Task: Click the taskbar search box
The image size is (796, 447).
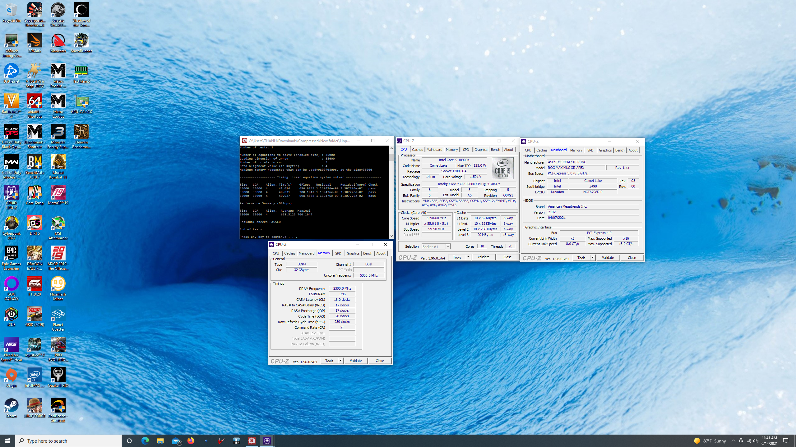Action: tap(68, 441)
